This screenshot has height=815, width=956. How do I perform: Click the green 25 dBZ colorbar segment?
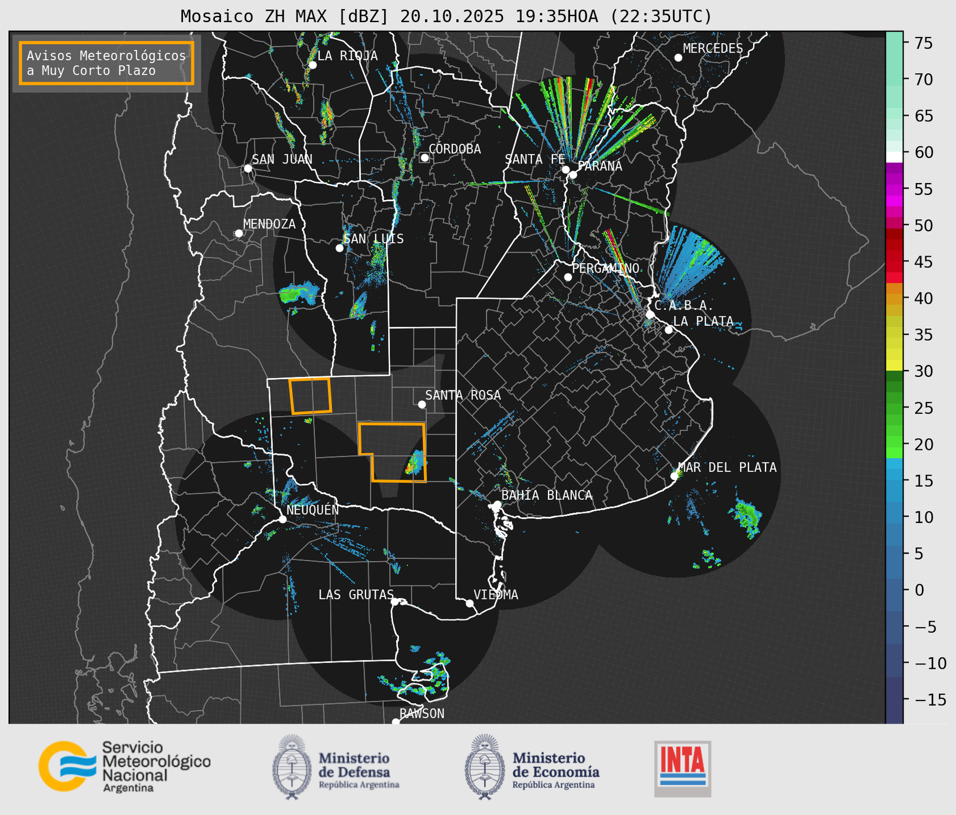[894, 407]
